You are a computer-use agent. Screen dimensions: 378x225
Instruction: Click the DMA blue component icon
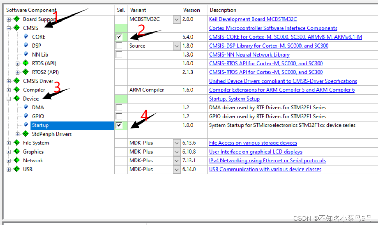point(26,107)
